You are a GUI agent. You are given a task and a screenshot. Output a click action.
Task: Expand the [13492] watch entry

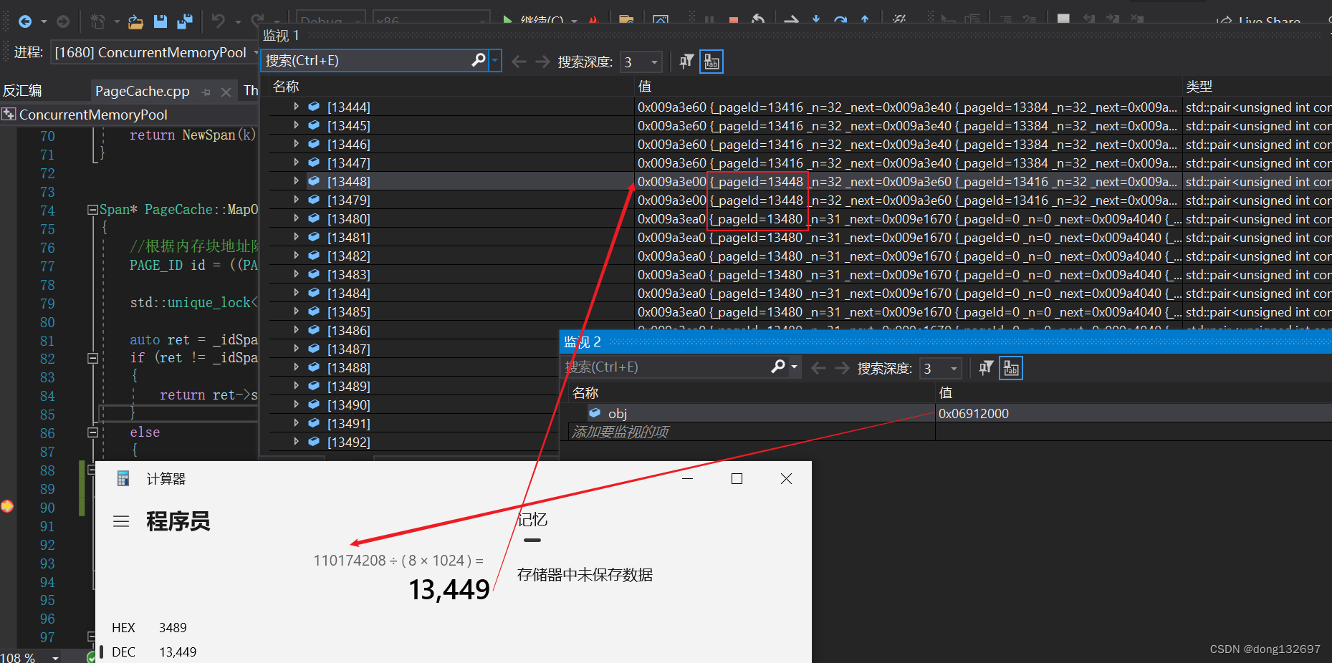tap(296, 442)
